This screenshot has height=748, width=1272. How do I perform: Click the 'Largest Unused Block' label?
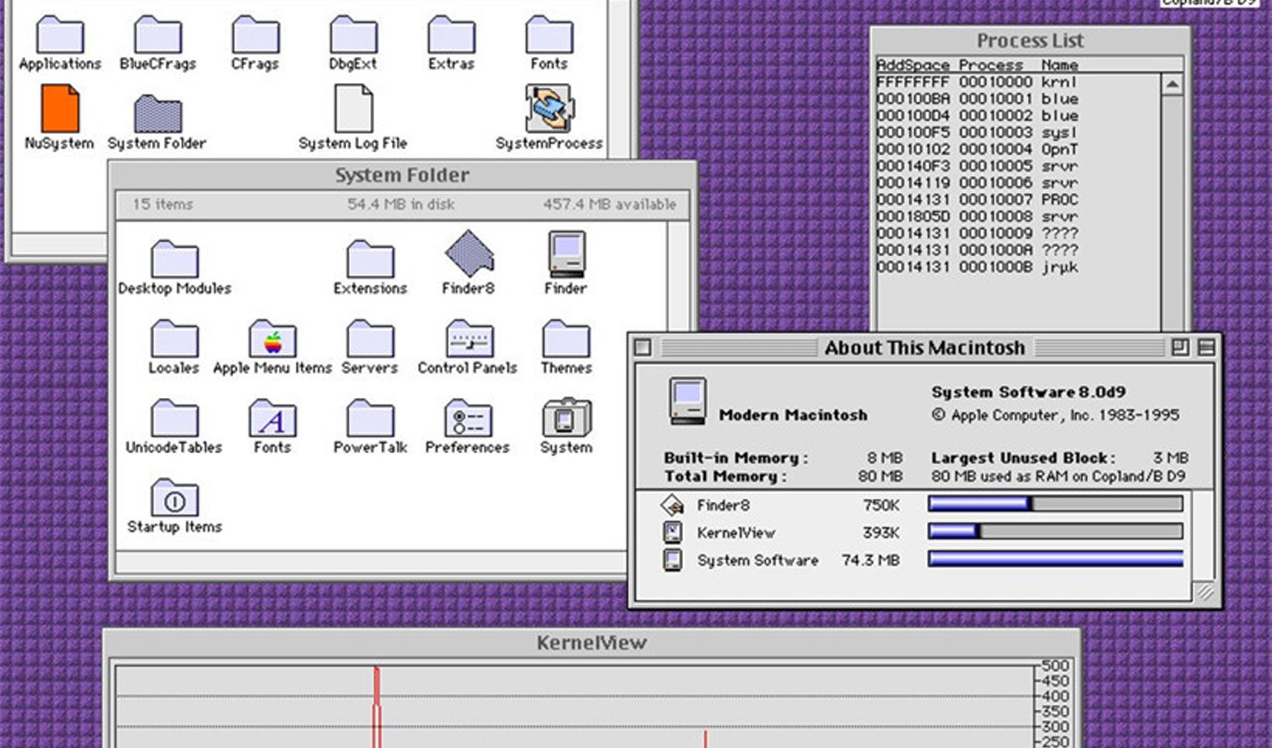tap(1023, 458)
